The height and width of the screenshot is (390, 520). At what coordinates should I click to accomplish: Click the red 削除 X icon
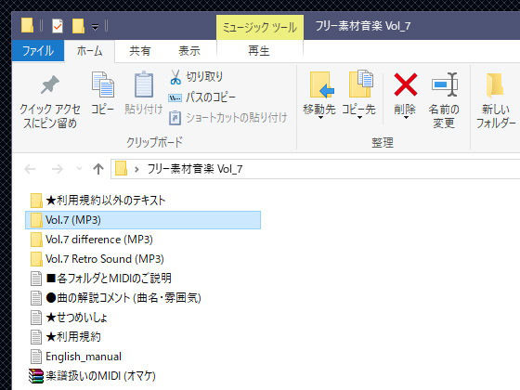coord(405,84)
